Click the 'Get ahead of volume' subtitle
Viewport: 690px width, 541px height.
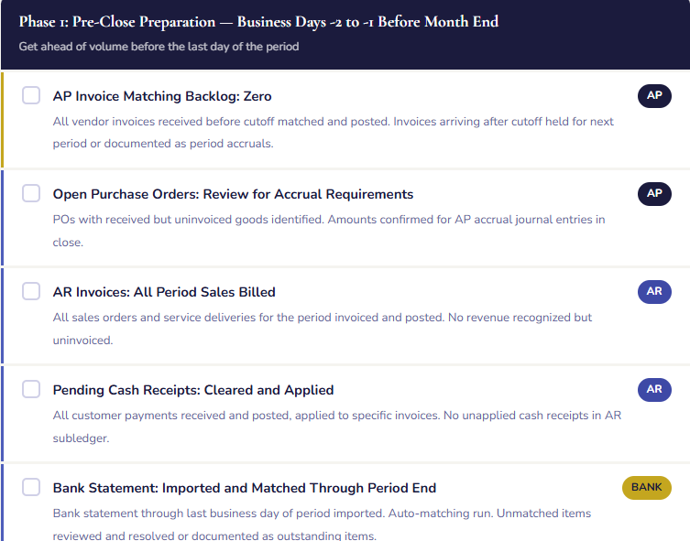159,46
